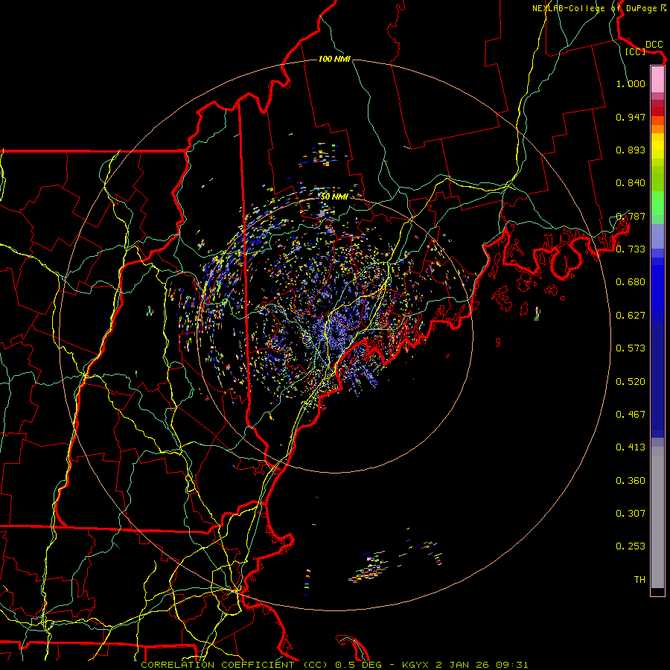This screenshot has width=670, height=670.
Task: Click the 0.627 color scale value
Action: tap(631, 316)
